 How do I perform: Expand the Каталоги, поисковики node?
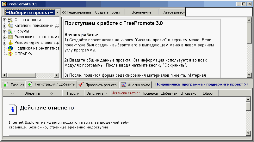tap(4, 26)
